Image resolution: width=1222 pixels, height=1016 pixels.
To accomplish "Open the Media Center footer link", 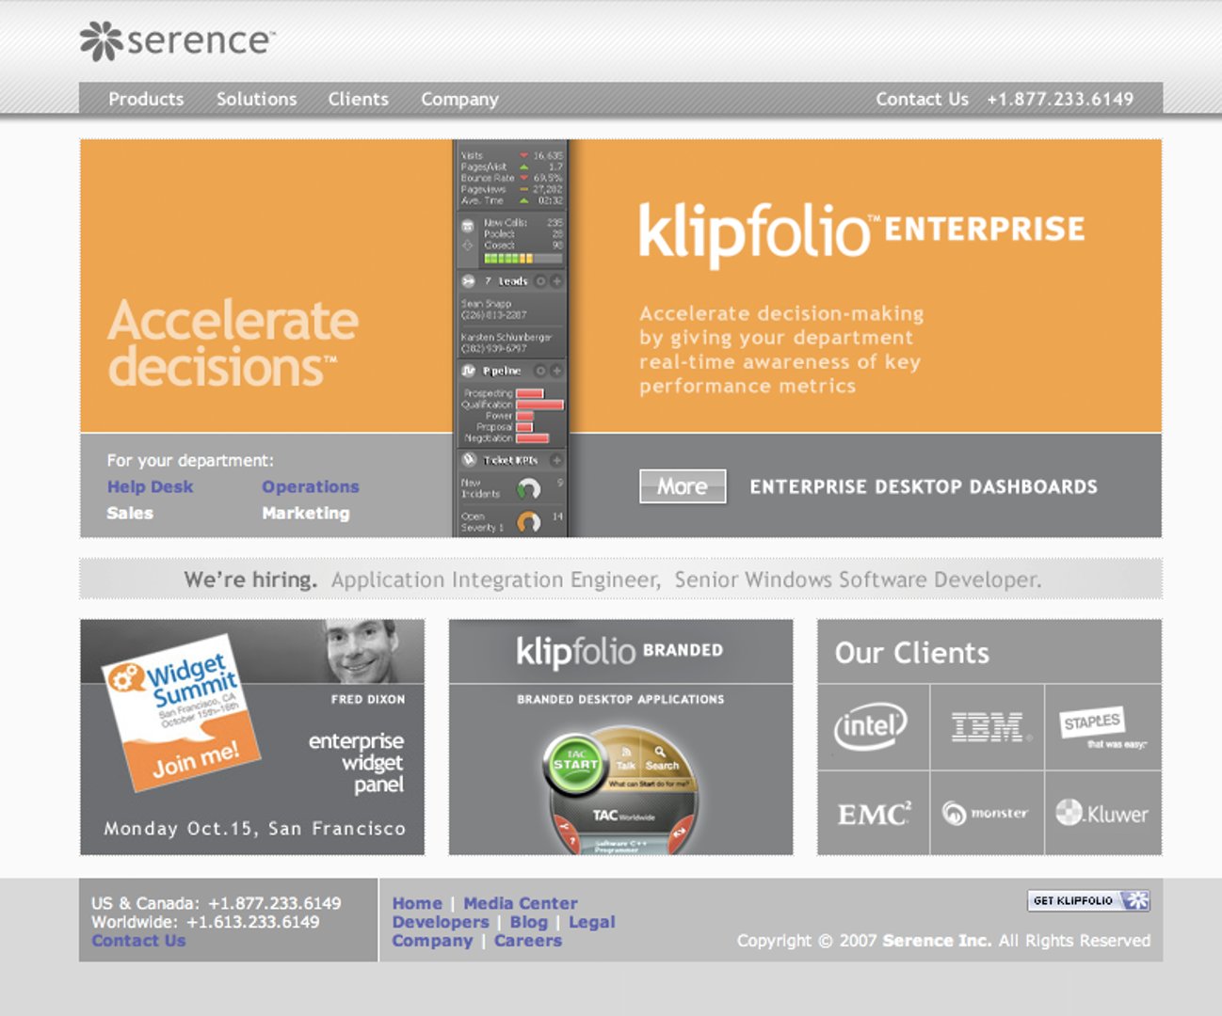I will [x=520, y=903].
